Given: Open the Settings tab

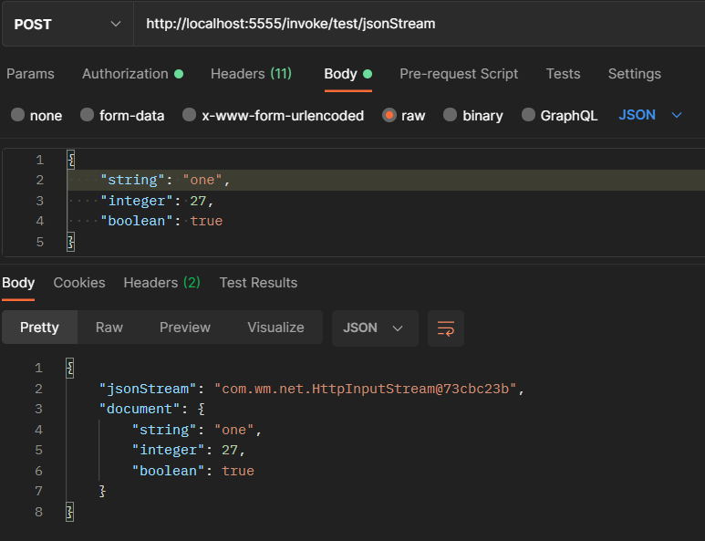Looking at the screenshot, I should click(x=635, y=74).
